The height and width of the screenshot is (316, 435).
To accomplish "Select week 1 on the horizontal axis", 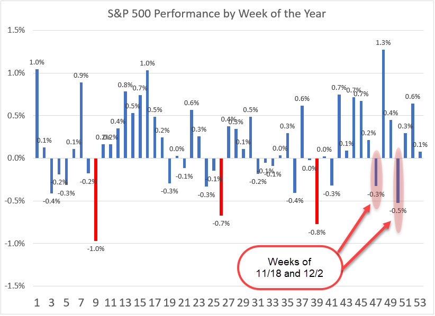I will pyautogui.click(x=37, y=303).
